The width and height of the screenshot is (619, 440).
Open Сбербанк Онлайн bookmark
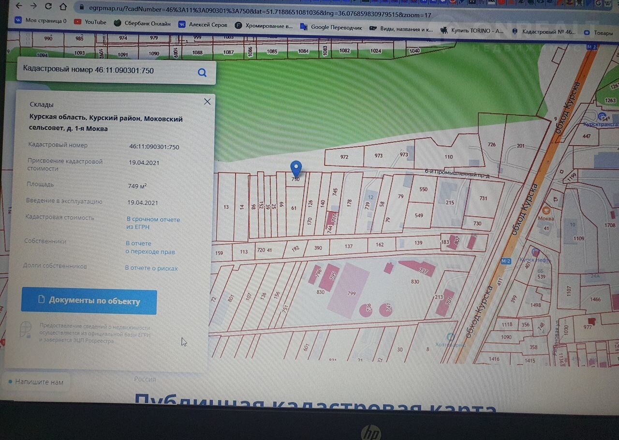(x=142, y=23)
